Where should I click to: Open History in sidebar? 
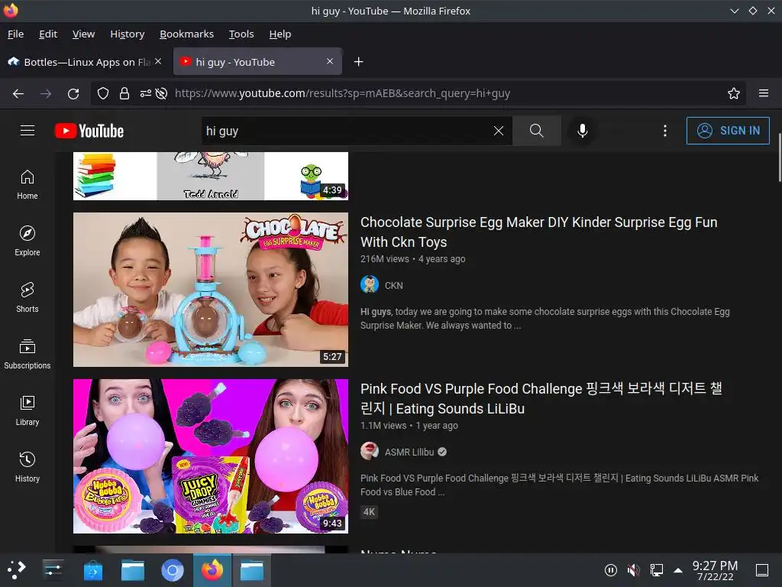pyautogui.click(x=27, y=467)
